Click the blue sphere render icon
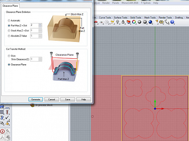Image resolution: width=189 pixels, height=141 pixels. (150, 22)
